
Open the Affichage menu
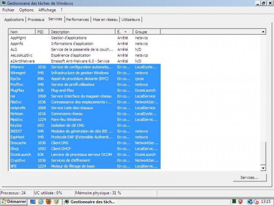(x=47, y=10)
